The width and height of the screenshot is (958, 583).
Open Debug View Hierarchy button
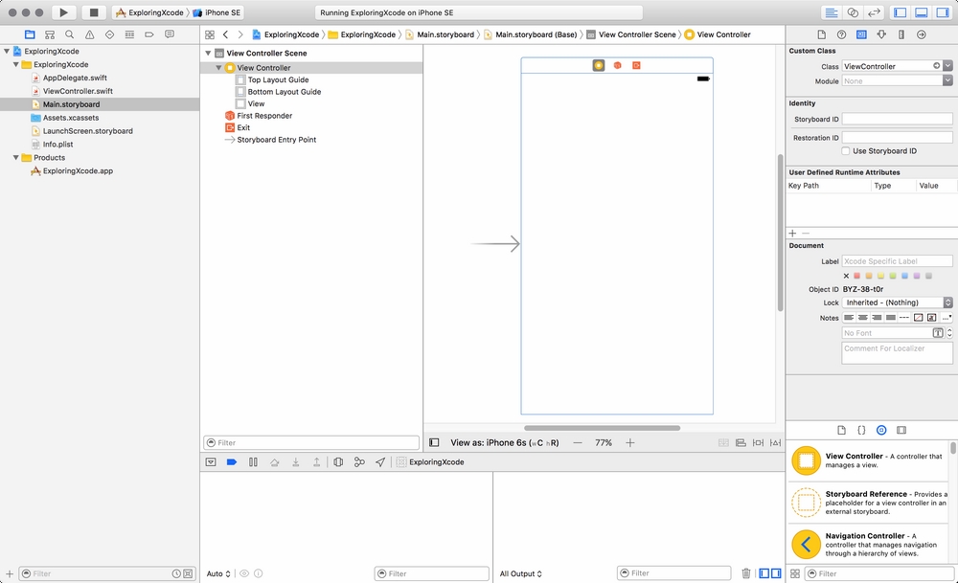pos(338,462)
